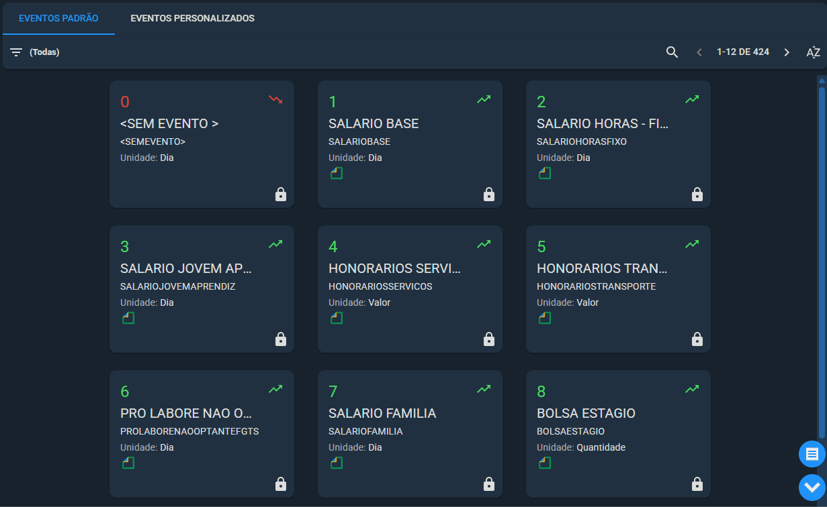827x507 pixels.
Task: Click the scrollbar up arrow
Action: pos(821,80)
